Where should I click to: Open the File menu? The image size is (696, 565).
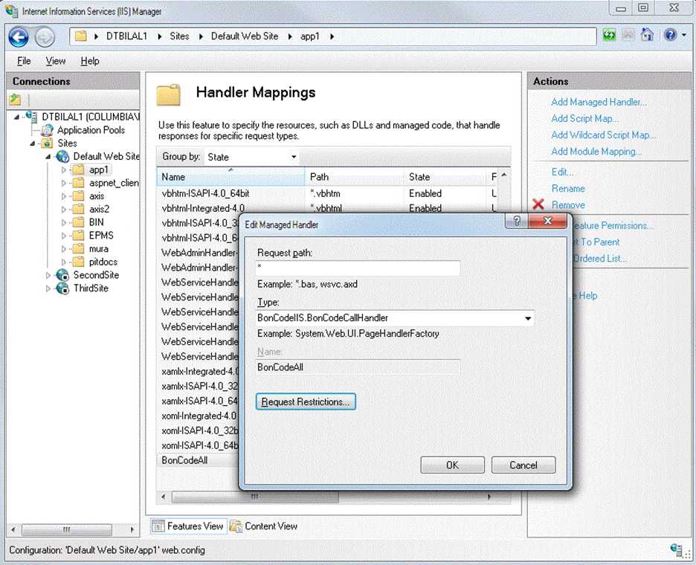[24, 61]
